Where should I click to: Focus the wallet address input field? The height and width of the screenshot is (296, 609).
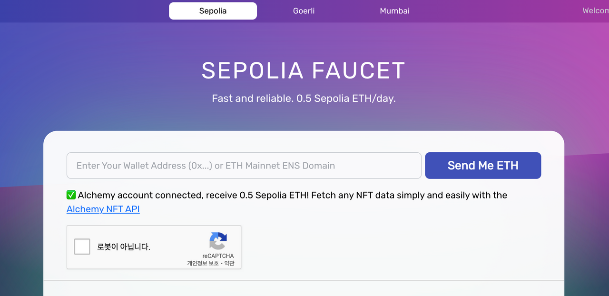[x=244, y=166]
